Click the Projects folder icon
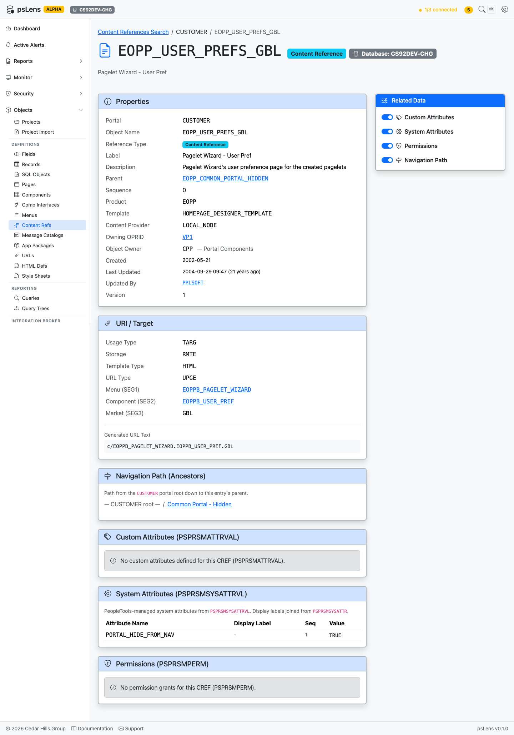This screenshot has height=735, width=514. pos(17,122)
